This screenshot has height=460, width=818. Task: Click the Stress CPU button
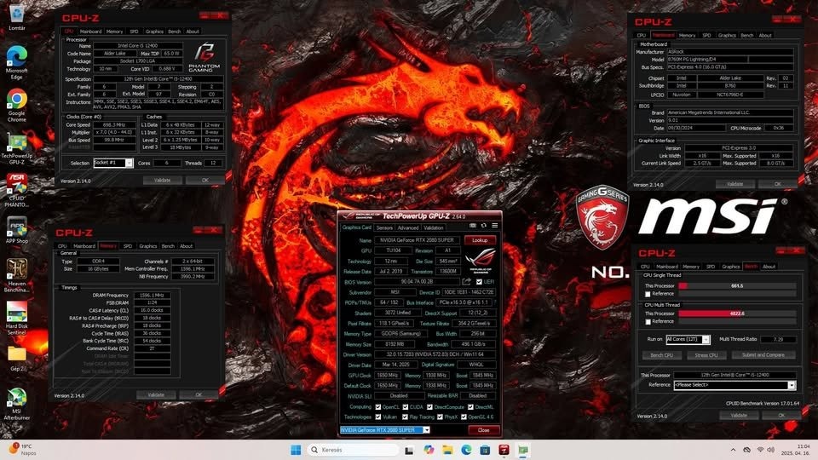point(706,355)
